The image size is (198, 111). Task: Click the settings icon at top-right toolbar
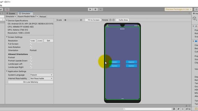coord(196,10)
